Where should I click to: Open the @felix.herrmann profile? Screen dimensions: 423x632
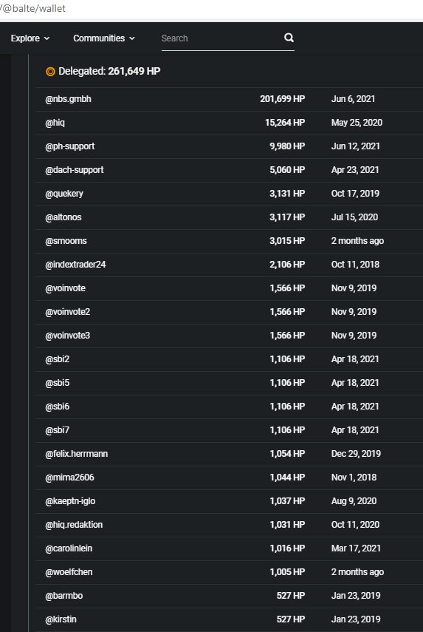(x=77, y=454)
